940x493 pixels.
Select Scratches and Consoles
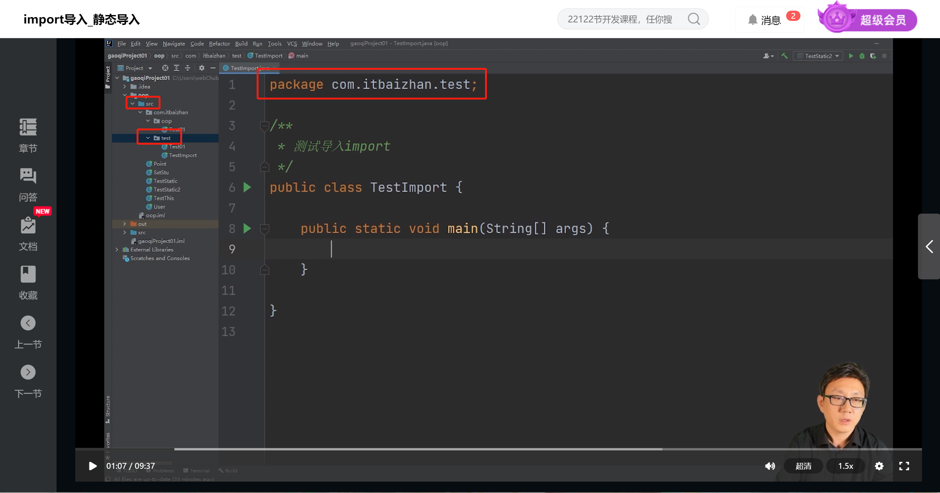tap(156, 258)
